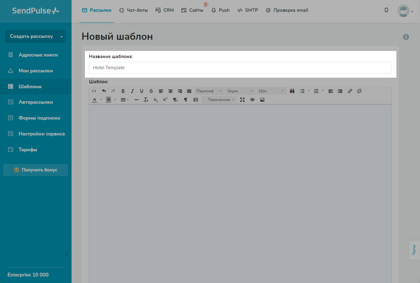
Task: Toggle the preview eye icon
Action: 252,100
